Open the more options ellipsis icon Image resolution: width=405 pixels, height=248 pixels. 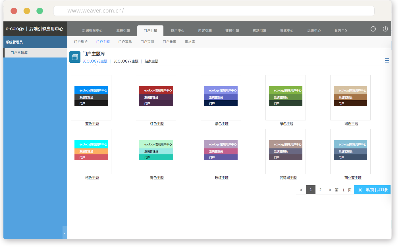(x=373, y=29)
